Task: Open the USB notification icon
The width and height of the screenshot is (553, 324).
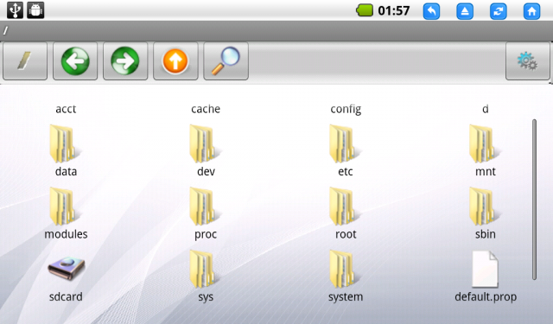Action: [x=15, y=10]
